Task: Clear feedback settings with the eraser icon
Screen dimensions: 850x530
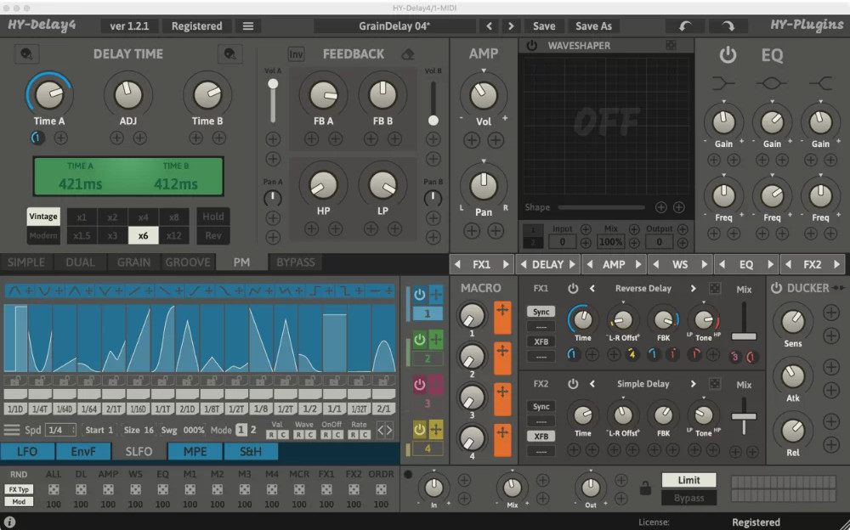Action: [x=407, y=54]
